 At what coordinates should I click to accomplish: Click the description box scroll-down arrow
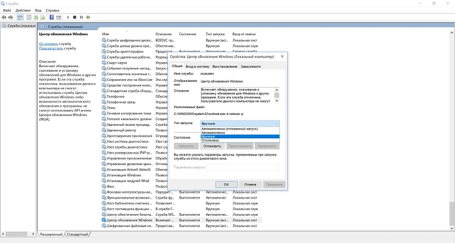click(x=277, y=101)
